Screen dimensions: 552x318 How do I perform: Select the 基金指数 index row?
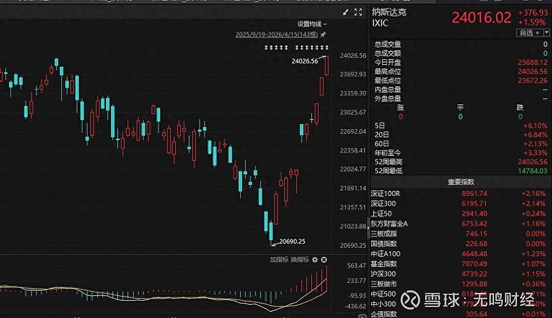point(461,264)
